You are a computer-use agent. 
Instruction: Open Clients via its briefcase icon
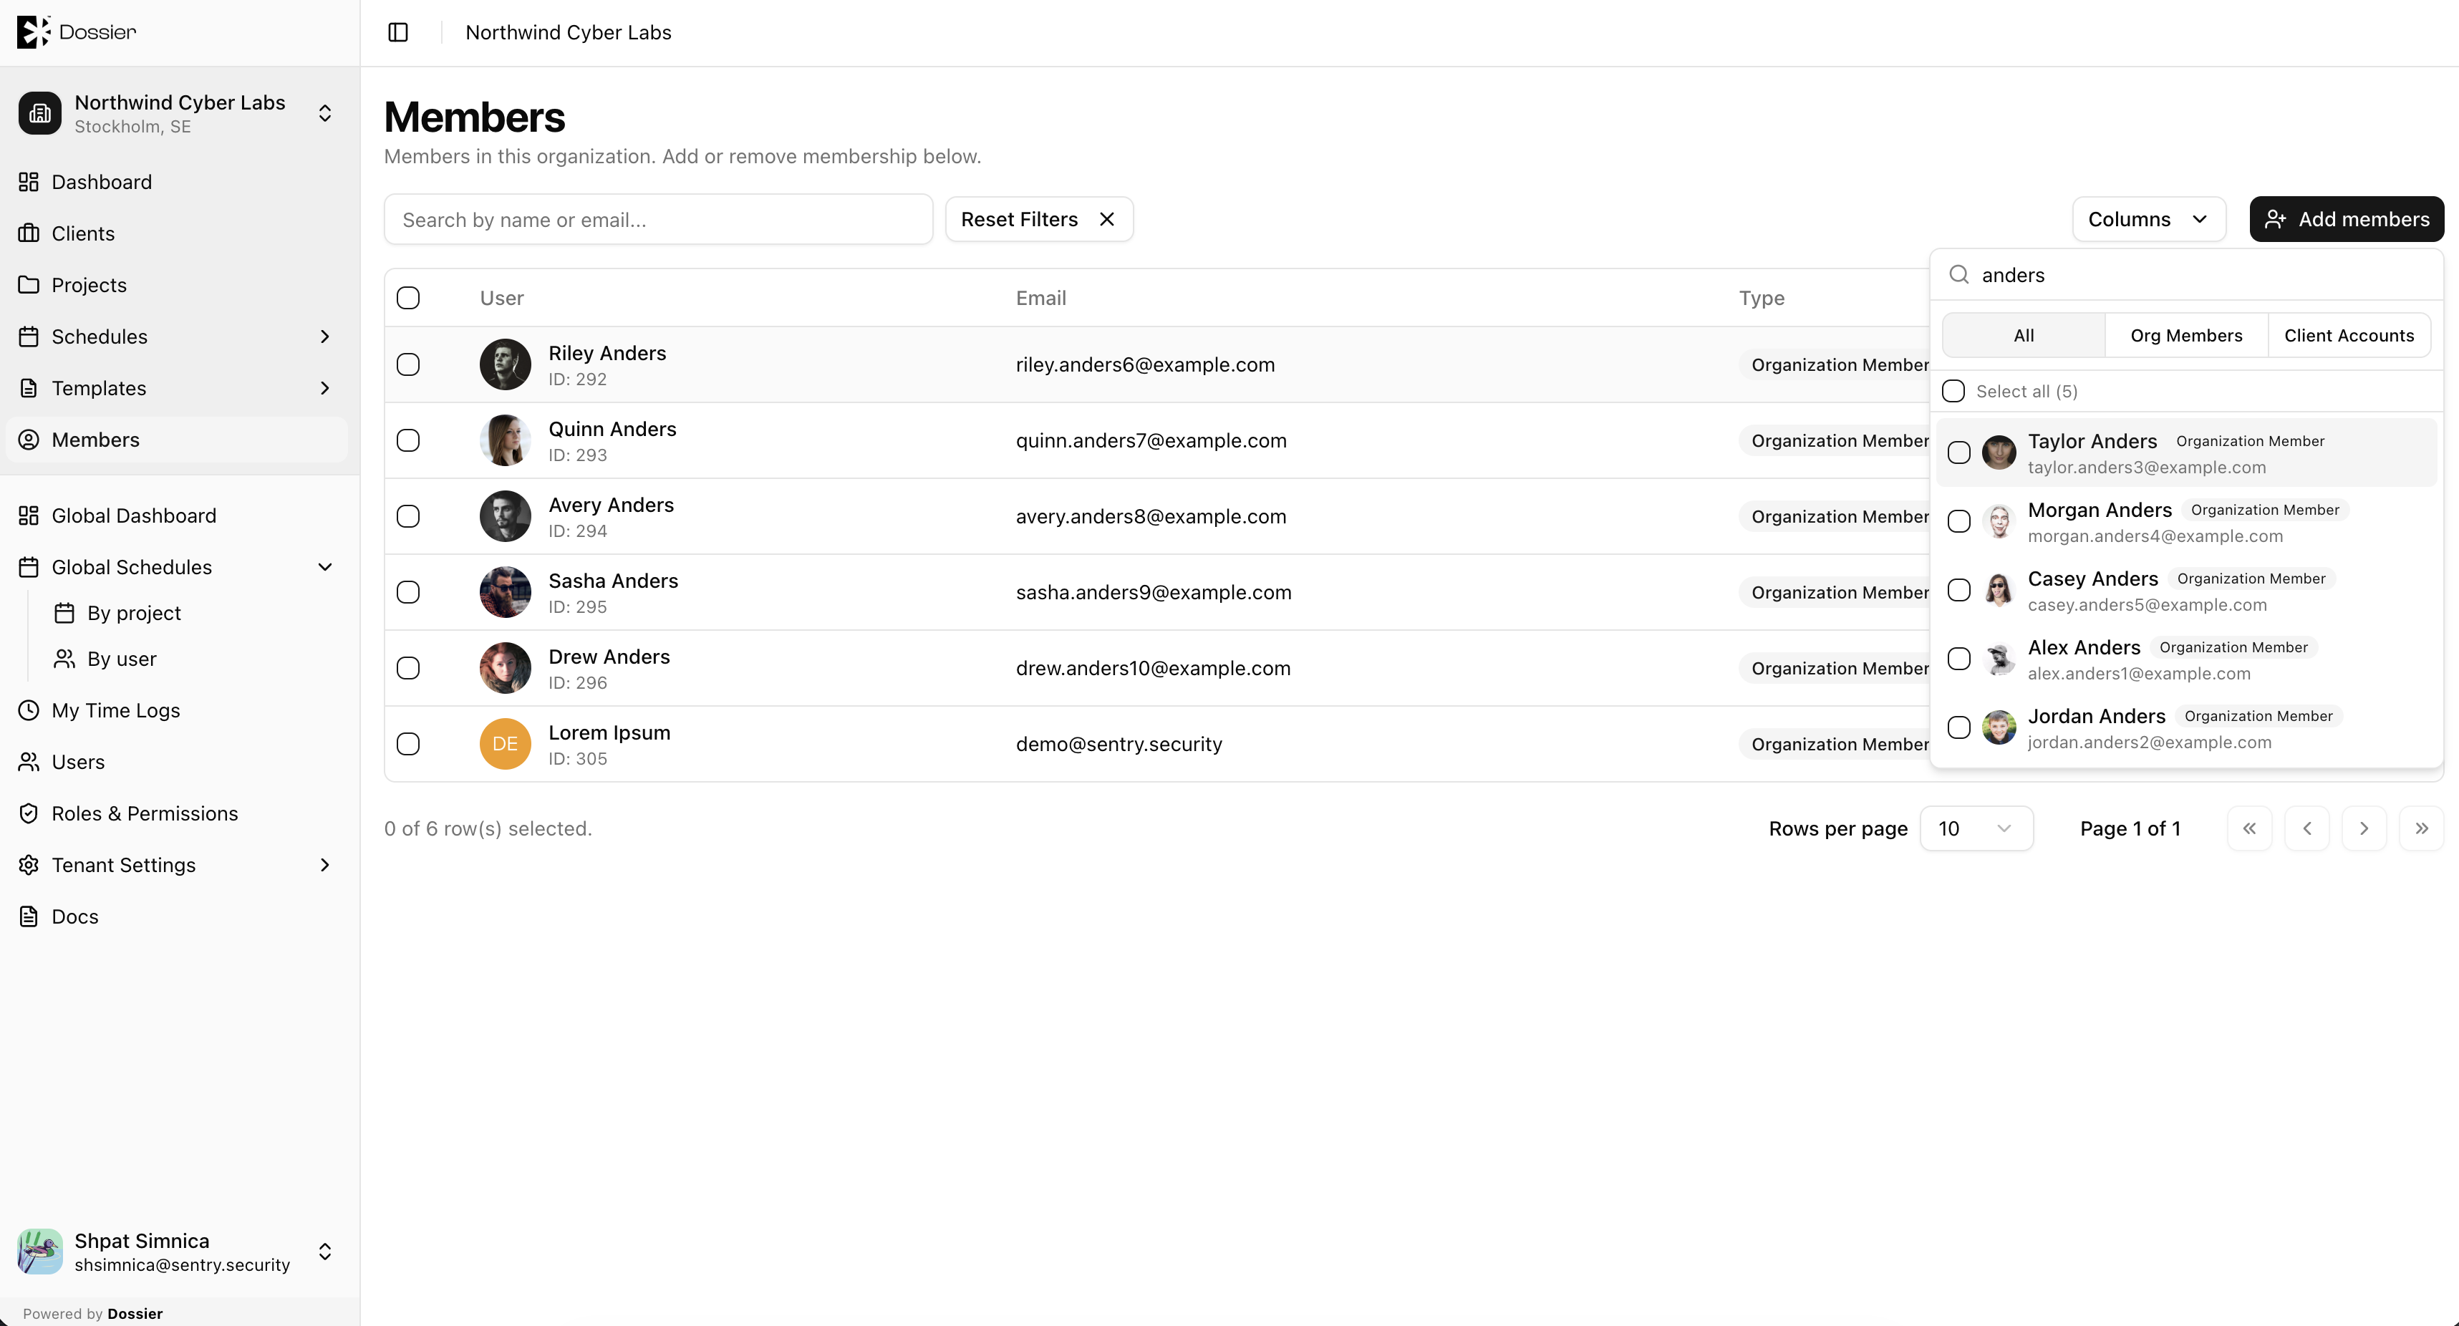(x=29, y=233)
